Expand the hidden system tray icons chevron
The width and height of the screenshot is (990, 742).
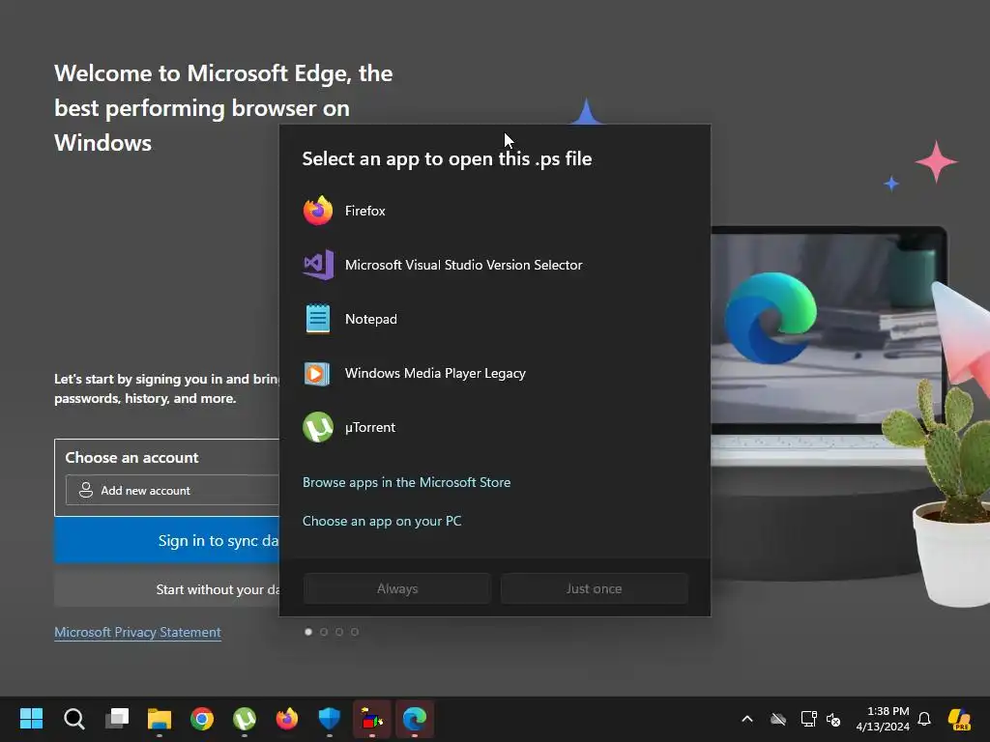click(x=747, y=719)
